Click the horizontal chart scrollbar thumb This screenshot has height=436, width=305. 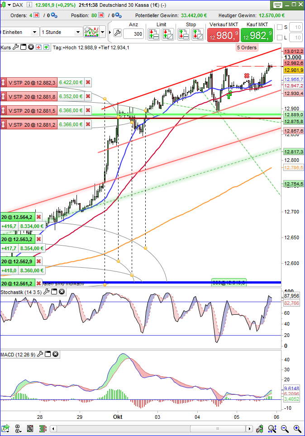coord(218,428)
